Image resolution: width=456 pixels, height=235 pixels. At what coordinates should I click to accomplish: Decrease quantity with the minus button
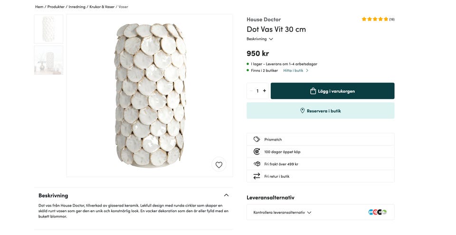click(251, 91)
